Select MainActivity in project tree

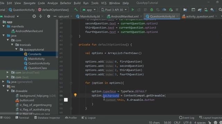point(36,59)
